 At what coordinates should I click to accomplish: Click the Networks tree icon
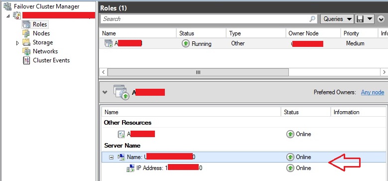(26, 51)
